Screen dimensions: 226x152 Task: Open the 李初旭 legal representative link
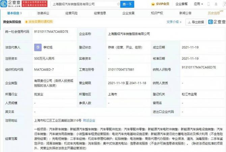pyautogui.click(x=49, y=48)
